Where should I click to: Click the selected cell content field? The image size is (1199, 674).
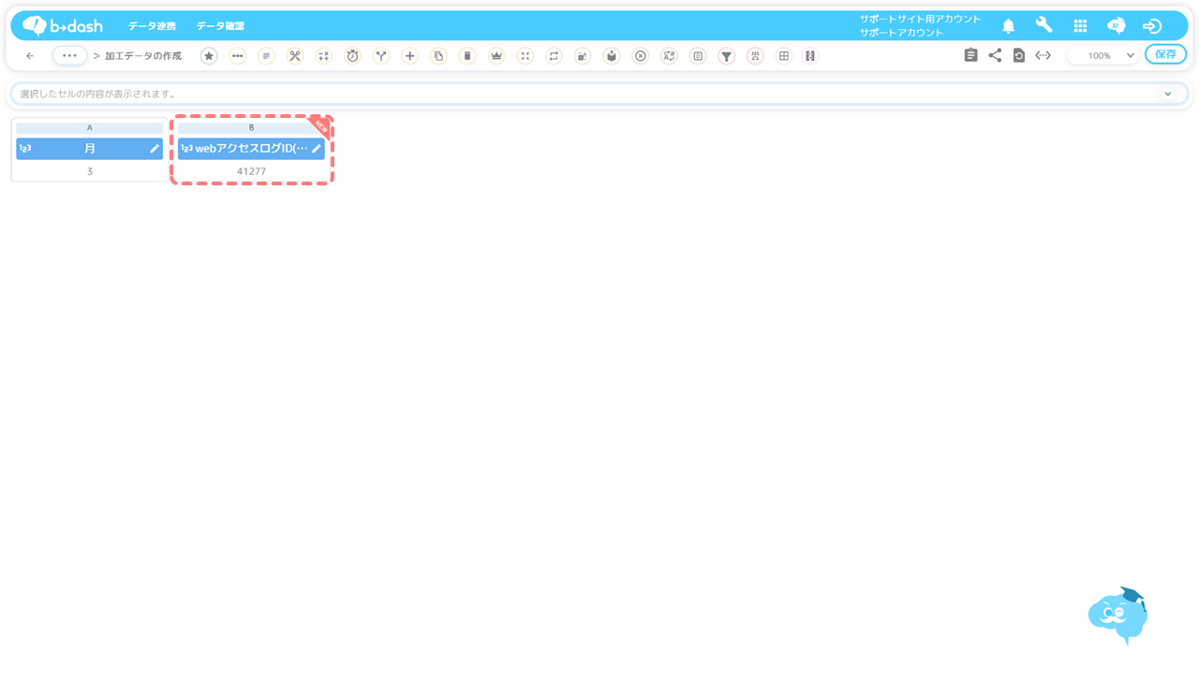(x=599, y=94)
